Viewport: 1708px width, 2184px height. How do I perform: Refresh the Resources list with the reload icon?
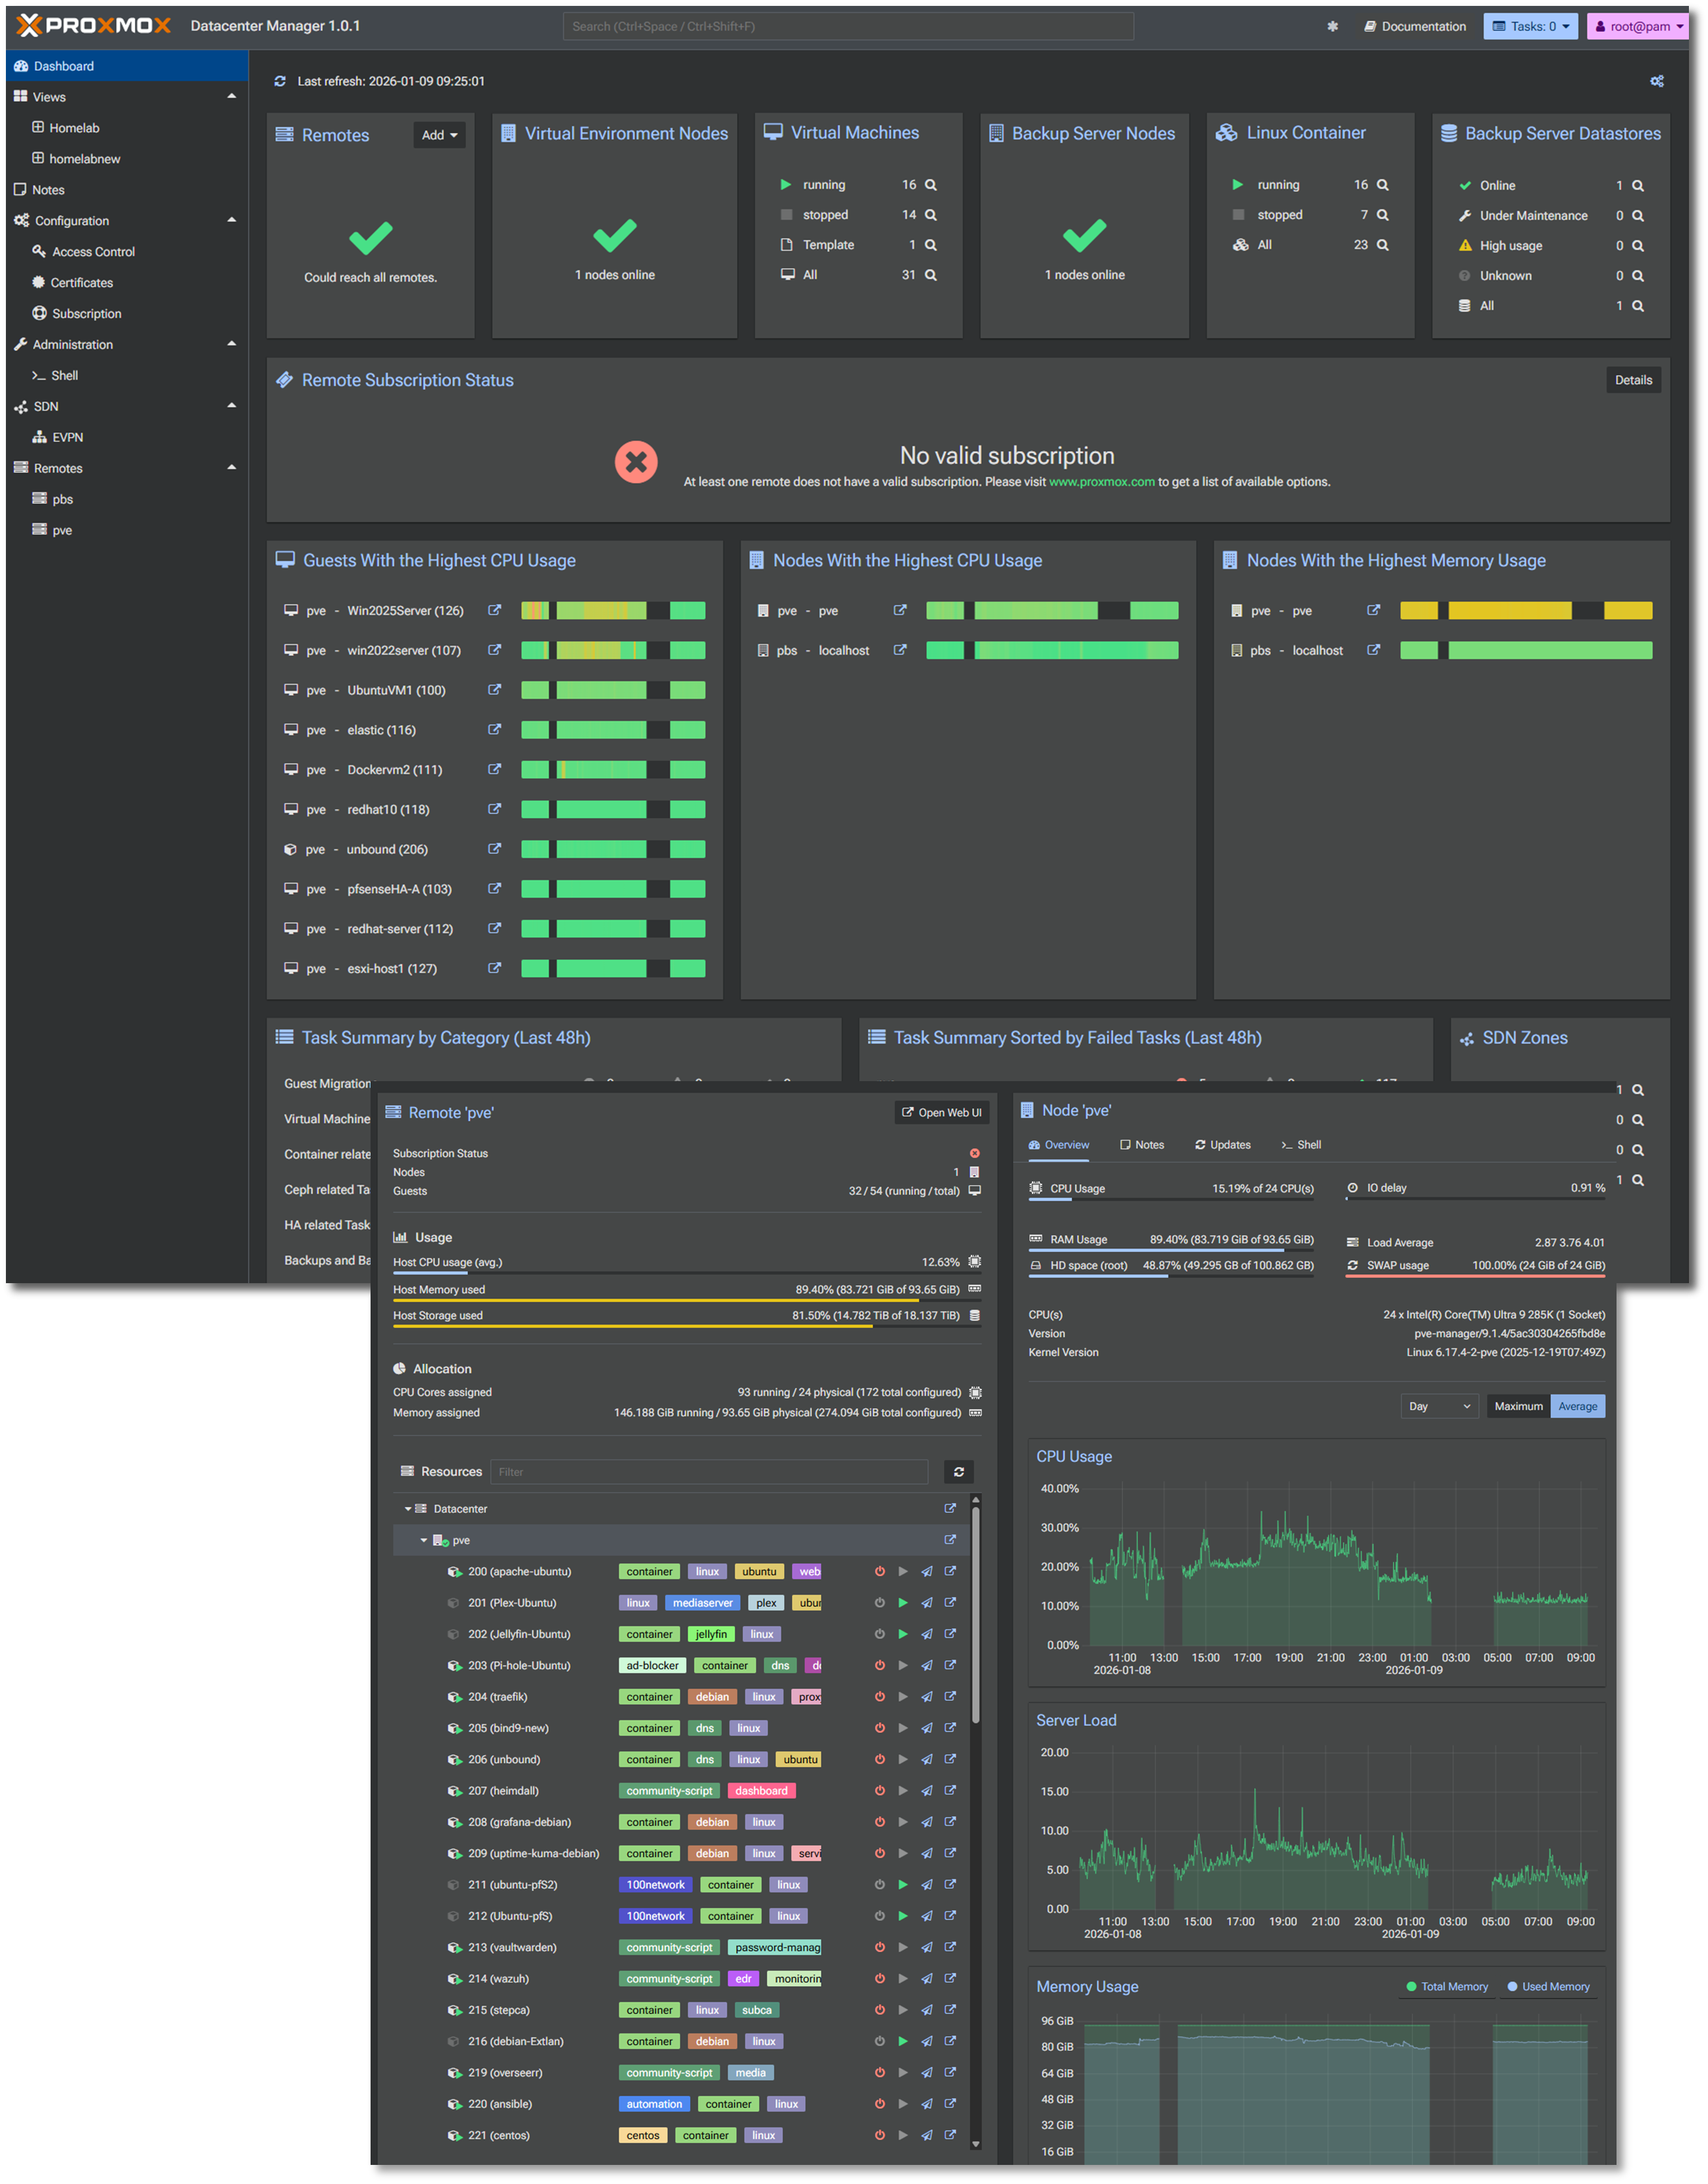point(958,1471)
